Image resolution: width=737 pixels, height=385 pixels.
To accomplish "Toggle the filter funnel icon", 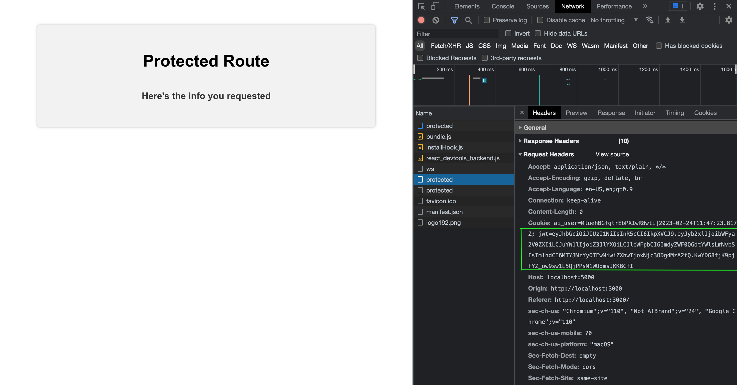I will pyautogui.click(x=454, y=20).
